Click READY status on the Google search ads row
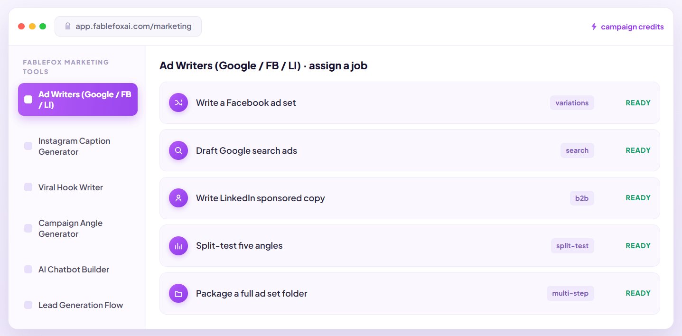 point(638,150)
